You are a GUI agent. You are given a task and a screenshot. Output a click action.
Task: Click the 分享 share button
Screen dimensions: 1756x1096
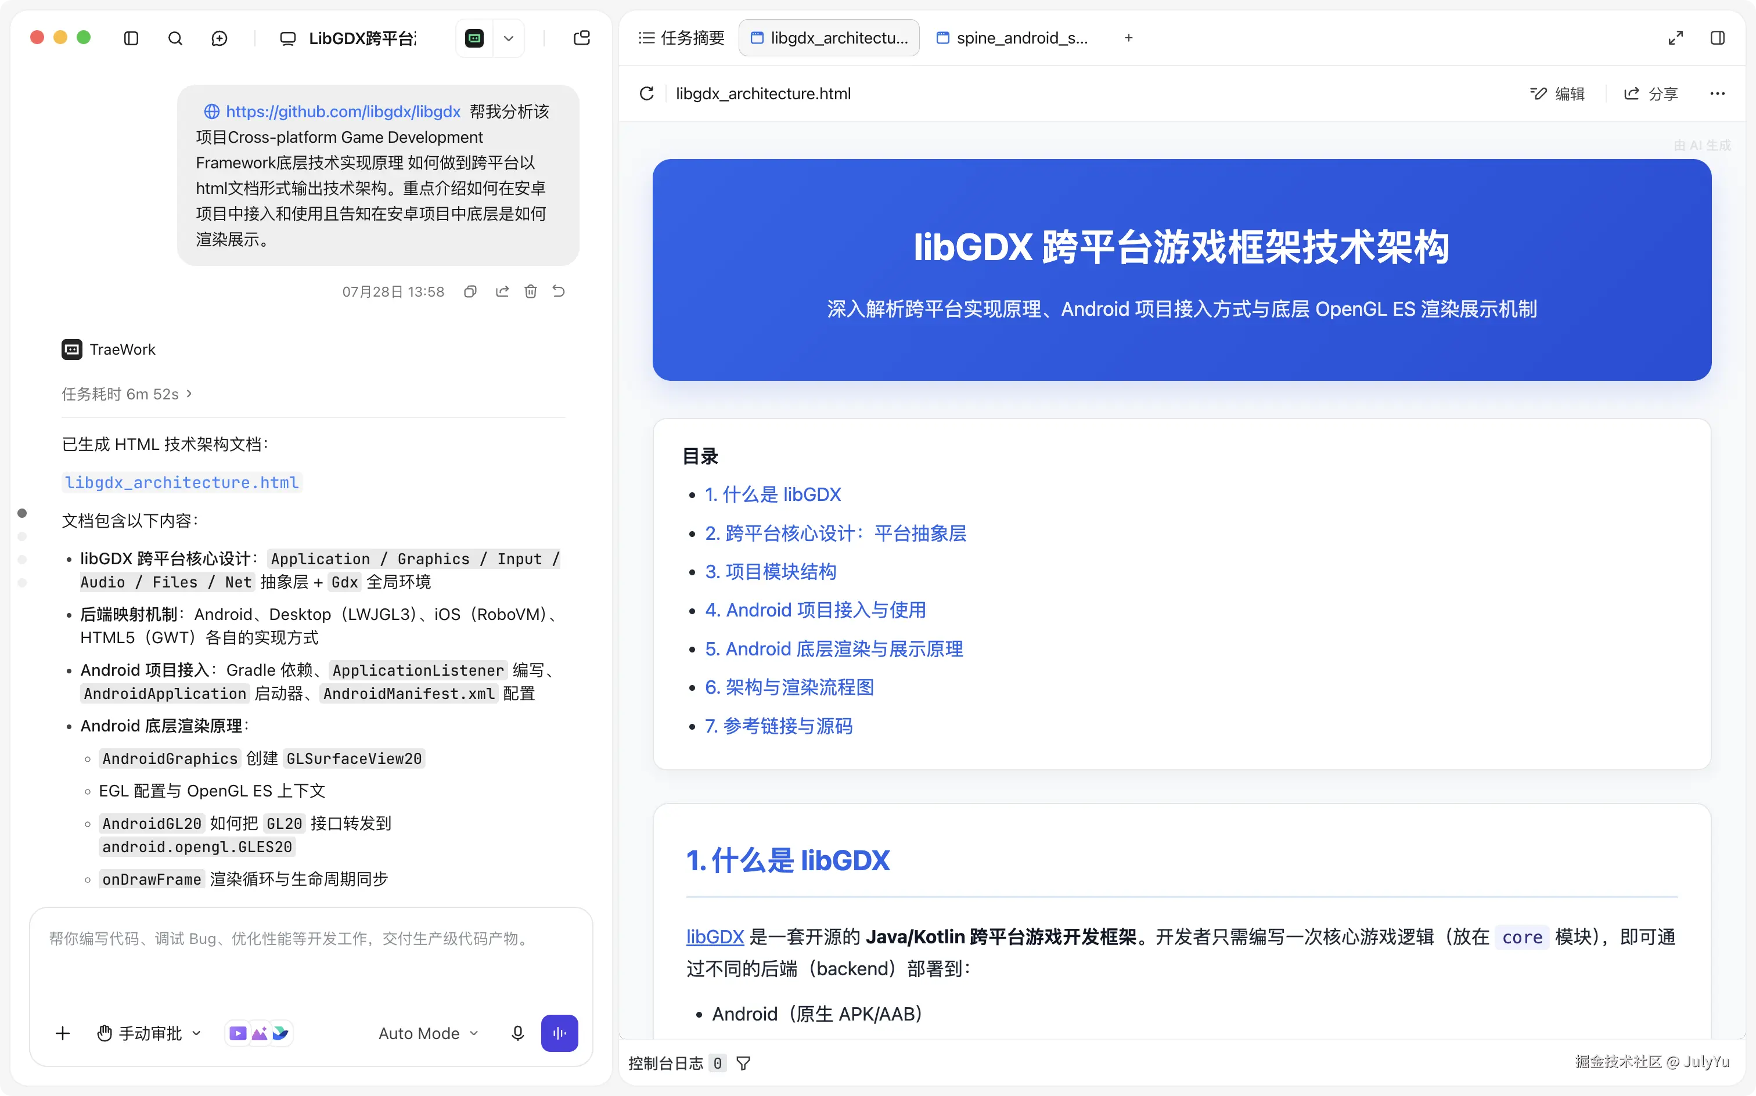pos(1651,93)
